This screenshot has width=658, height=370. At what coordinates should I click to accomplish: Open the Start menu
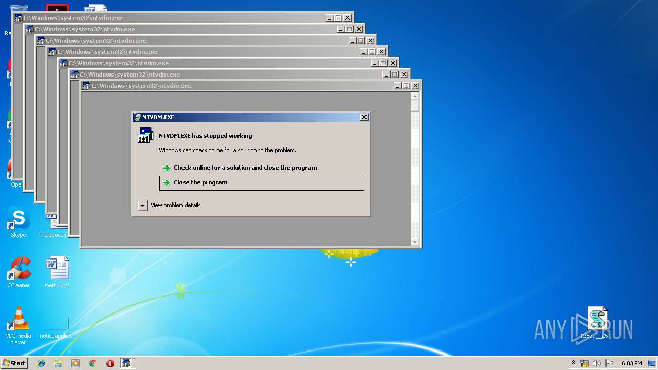pos(14,363)
